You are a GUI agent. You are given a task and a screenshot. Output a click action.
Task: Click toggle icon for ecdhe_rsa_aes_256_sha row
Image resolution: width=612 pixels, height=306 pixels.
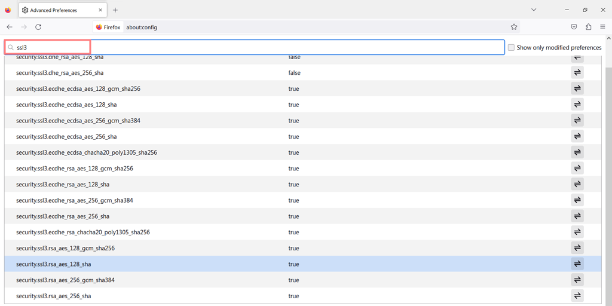coord(577,216)
